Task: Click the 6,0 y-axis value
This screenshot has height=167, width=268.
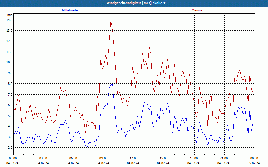Action: tap(10, 105)
